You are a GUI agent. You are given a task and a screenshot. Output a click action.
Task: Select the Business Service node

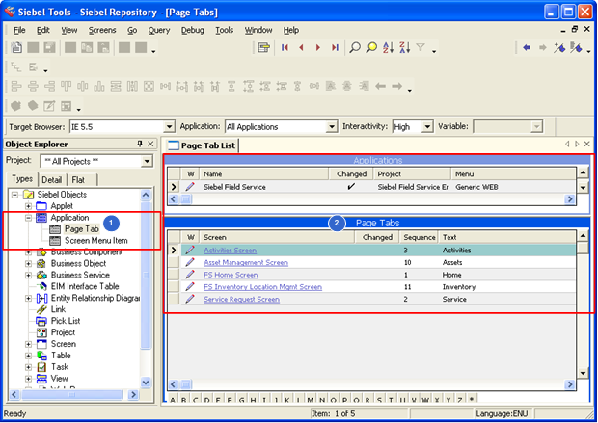pos(80,276)
